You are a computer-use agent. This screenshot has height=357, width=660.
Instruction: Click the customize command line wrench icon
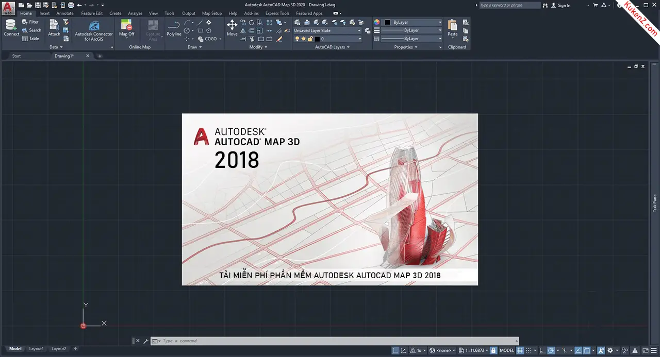pyautogui.click(x=145, y=341)
